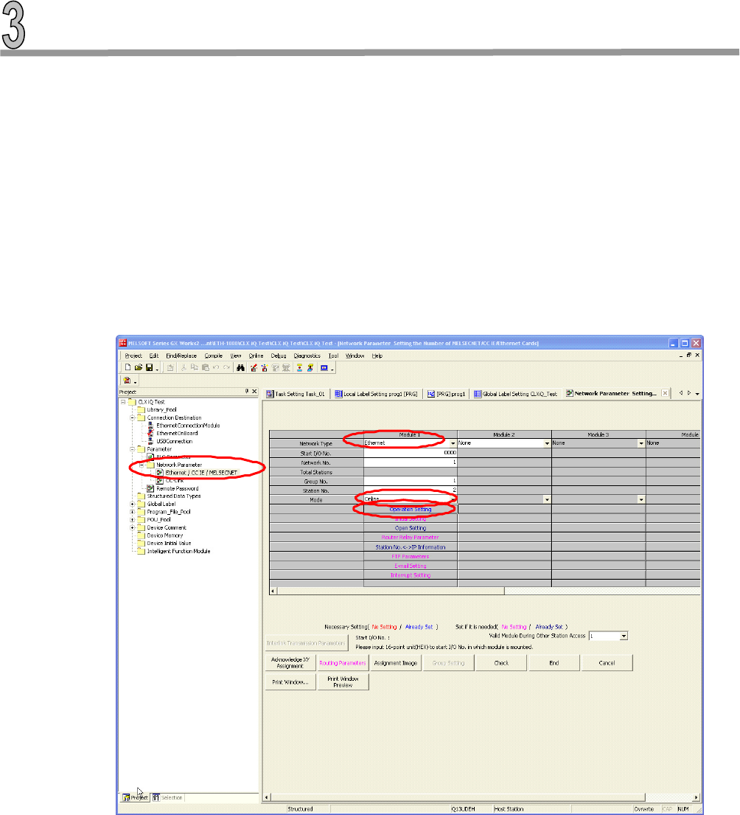Image resolution: width=740 pixels, height=815 pixels.
Task: Click the Start I/O No. input cell
Action: [411, 453]
